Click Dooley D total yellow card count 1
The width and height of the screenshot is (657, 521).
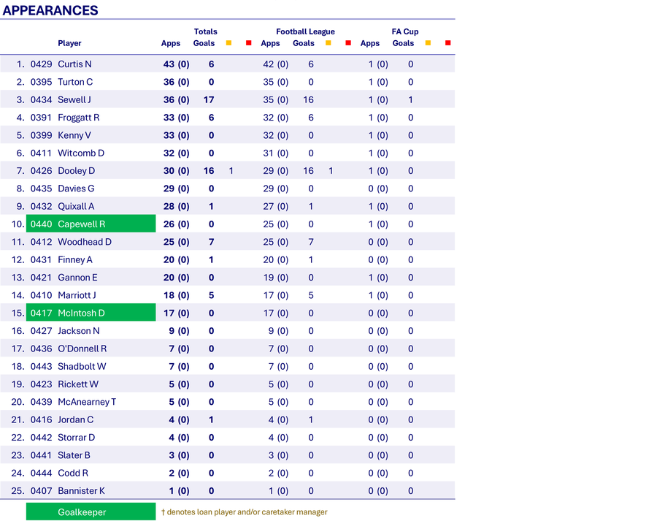coord(231,171)
